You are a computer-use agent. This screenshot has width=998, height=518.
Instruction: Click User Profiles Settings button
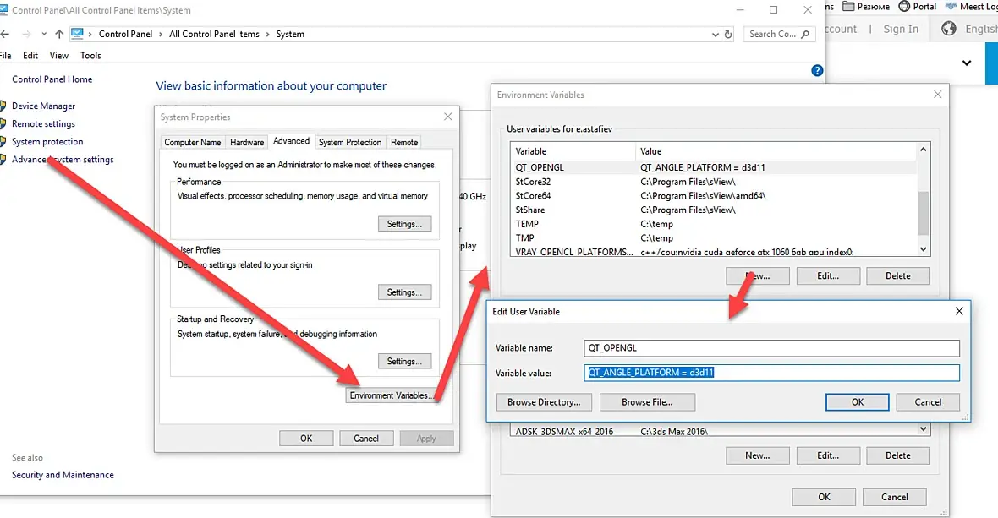(x=404, y=292)
